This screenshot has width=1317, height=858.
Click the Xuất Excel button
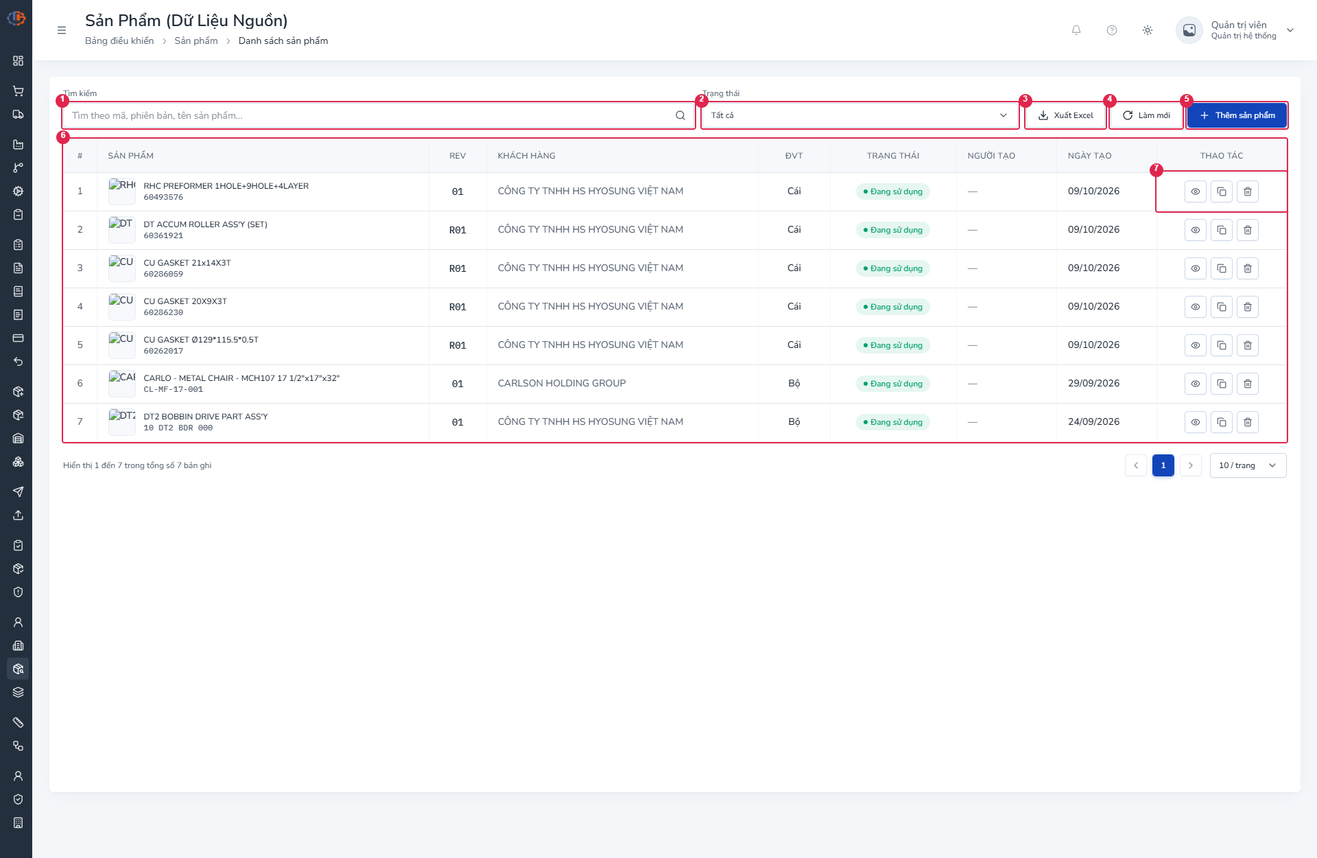click(1066, 115)
